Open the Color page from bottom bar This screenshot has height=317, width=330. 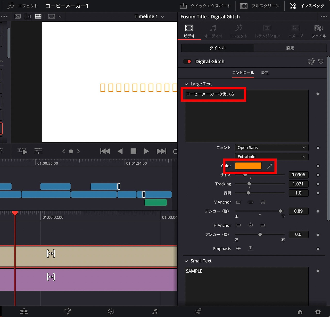(x=111, y=312)
